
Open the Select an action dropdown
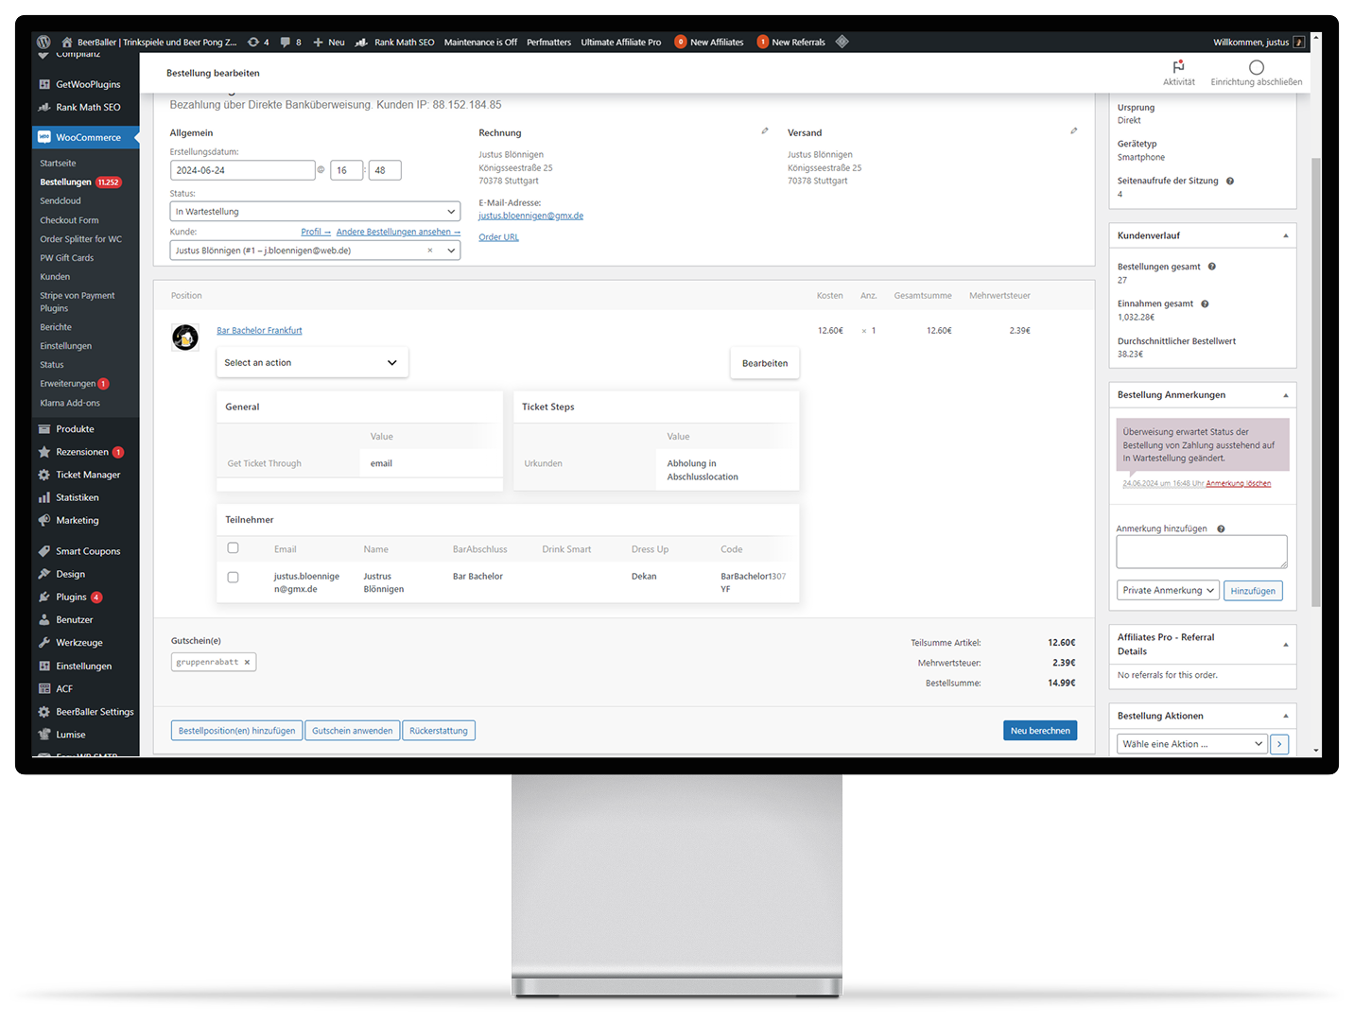click(x=312, y=363)
